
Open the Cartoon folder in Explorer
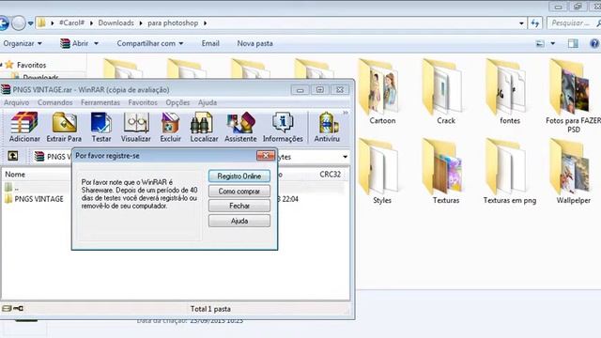coord(382,92)
